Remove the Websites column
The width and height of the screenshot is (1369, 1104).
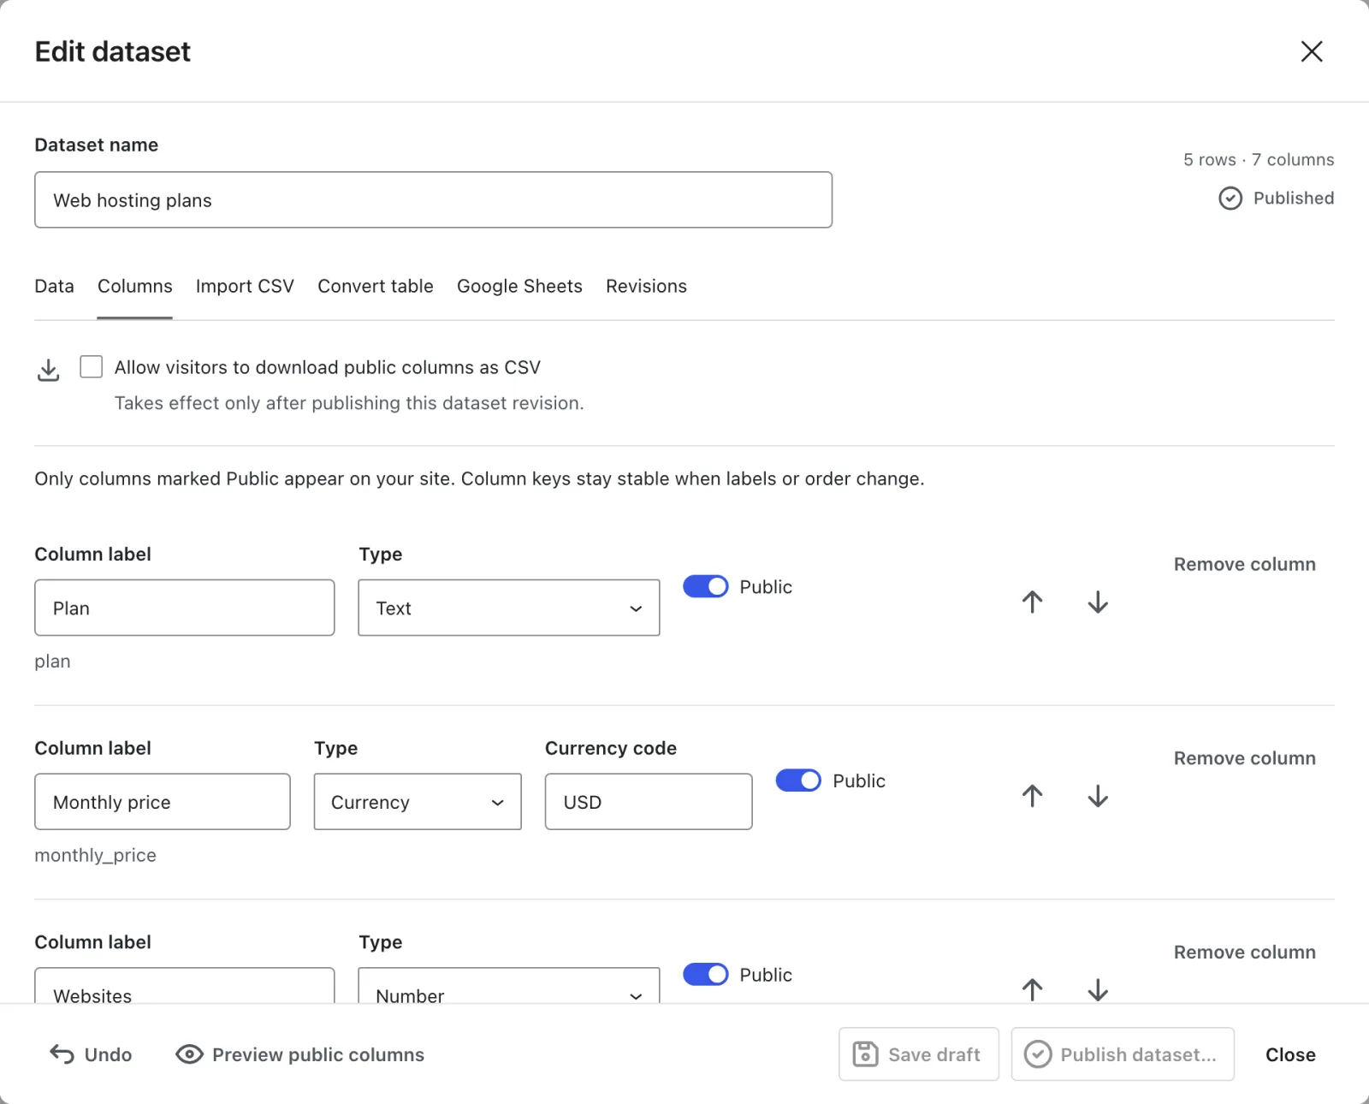[x=1244, y=952]
